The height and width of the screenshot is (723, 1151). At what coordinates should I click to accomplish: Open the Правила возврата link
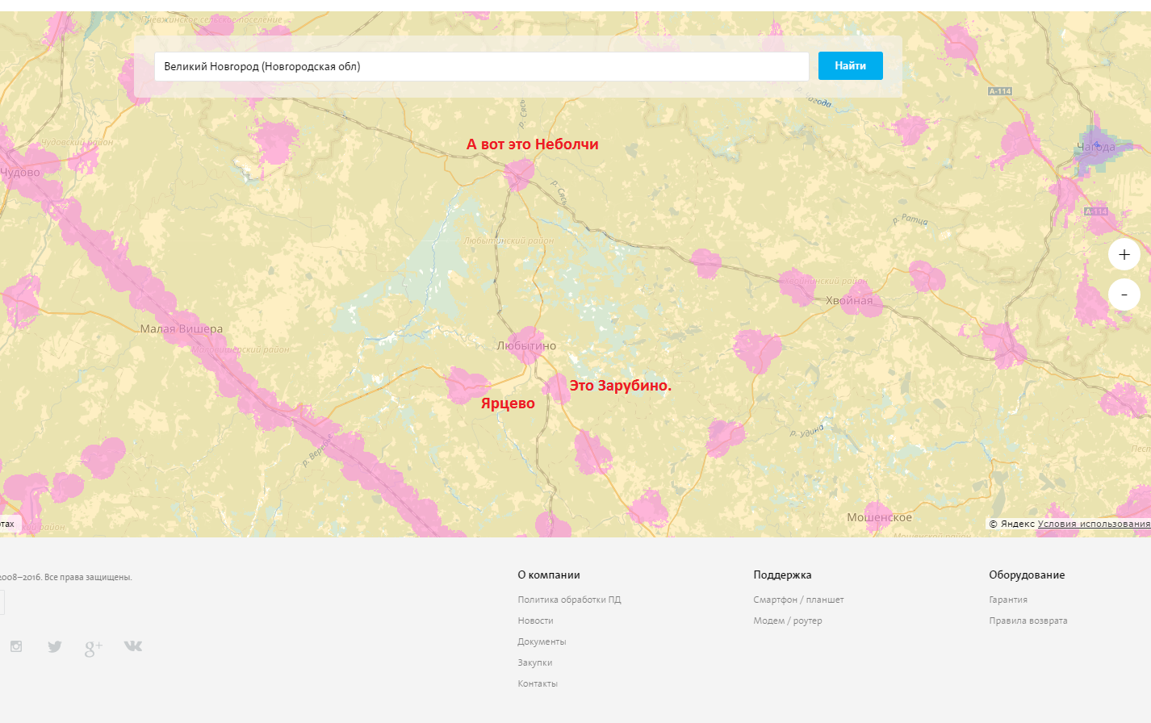point(1028,621)
